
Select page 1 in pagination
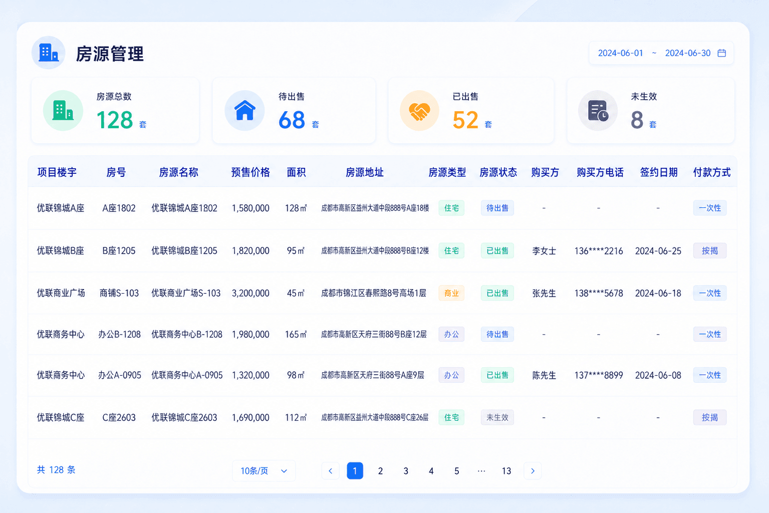click(x=355, y=471)
